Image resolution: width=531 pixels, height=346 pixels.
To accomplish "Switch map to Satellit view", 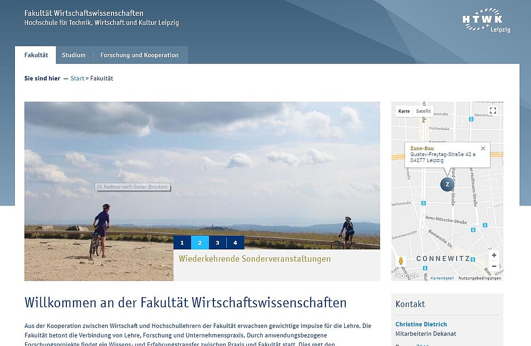I will click(x=423, y=111).
